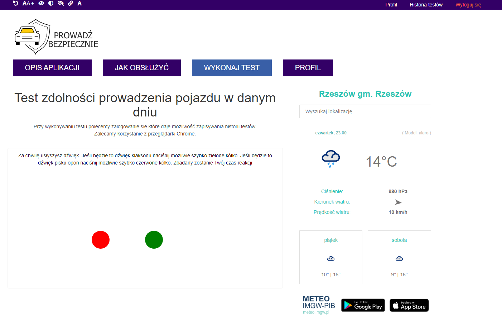Click Wyloguj się to log out
The width and height of the screenshot is (502, 320).
pos(468,5)
